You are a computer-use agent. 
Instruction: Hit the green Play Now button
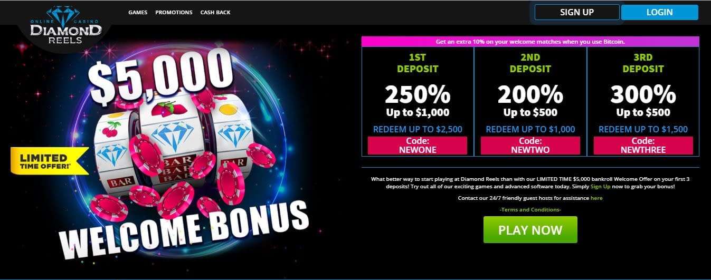click(530, 230)
